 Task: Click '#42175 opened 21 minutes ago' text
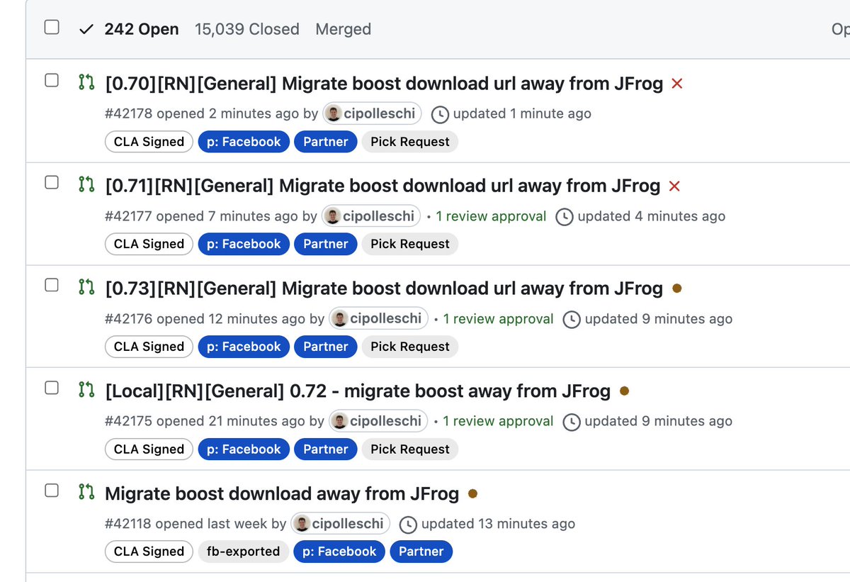pos(205,421)
